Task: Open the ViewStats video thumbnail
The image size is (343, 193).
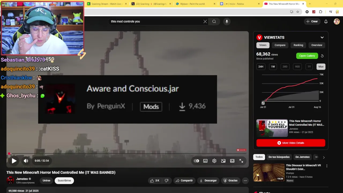Action: pyautogui.click(x=272, y=128)
